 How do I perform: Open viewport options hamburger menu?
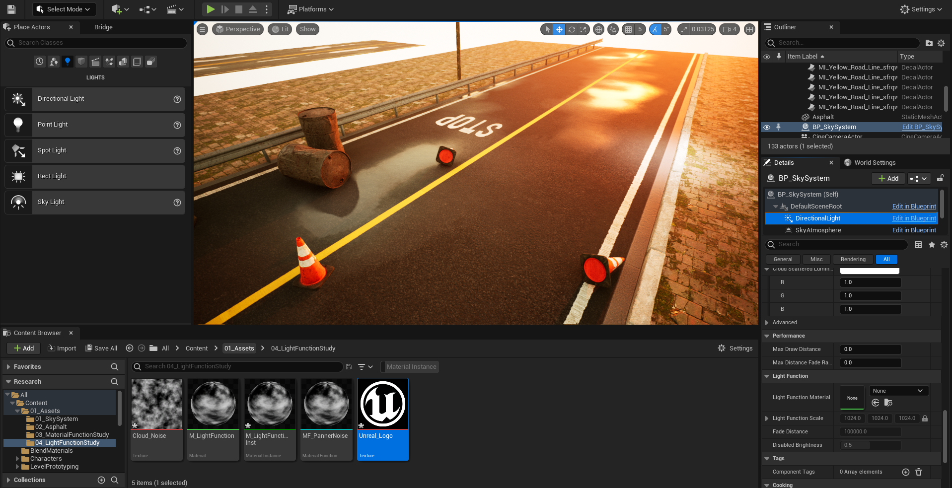tap(202, 29)
